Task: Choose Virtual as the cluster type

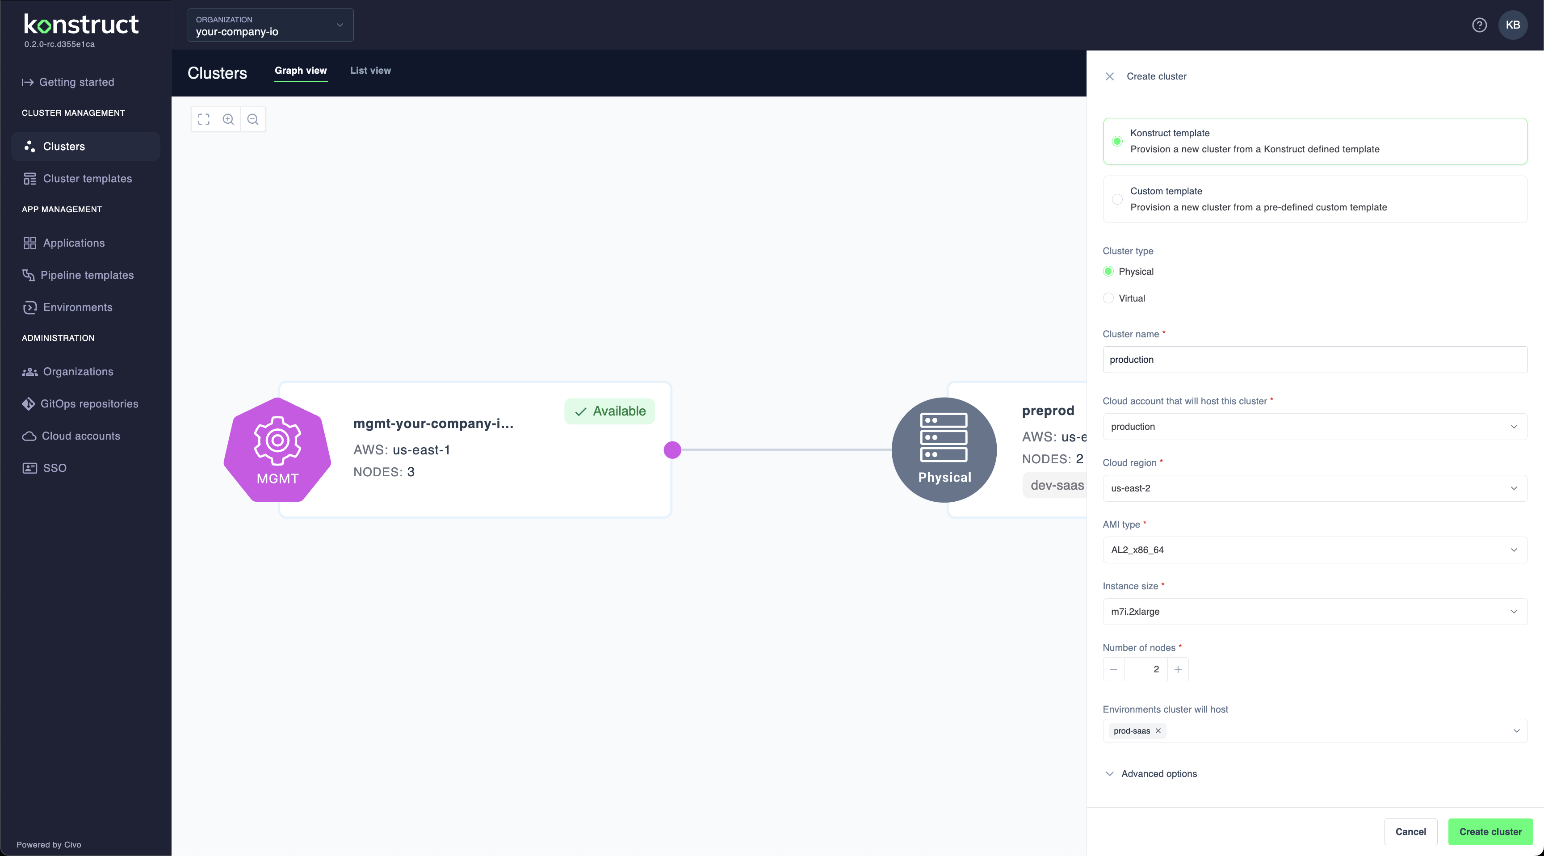Action: point(1109,298)
